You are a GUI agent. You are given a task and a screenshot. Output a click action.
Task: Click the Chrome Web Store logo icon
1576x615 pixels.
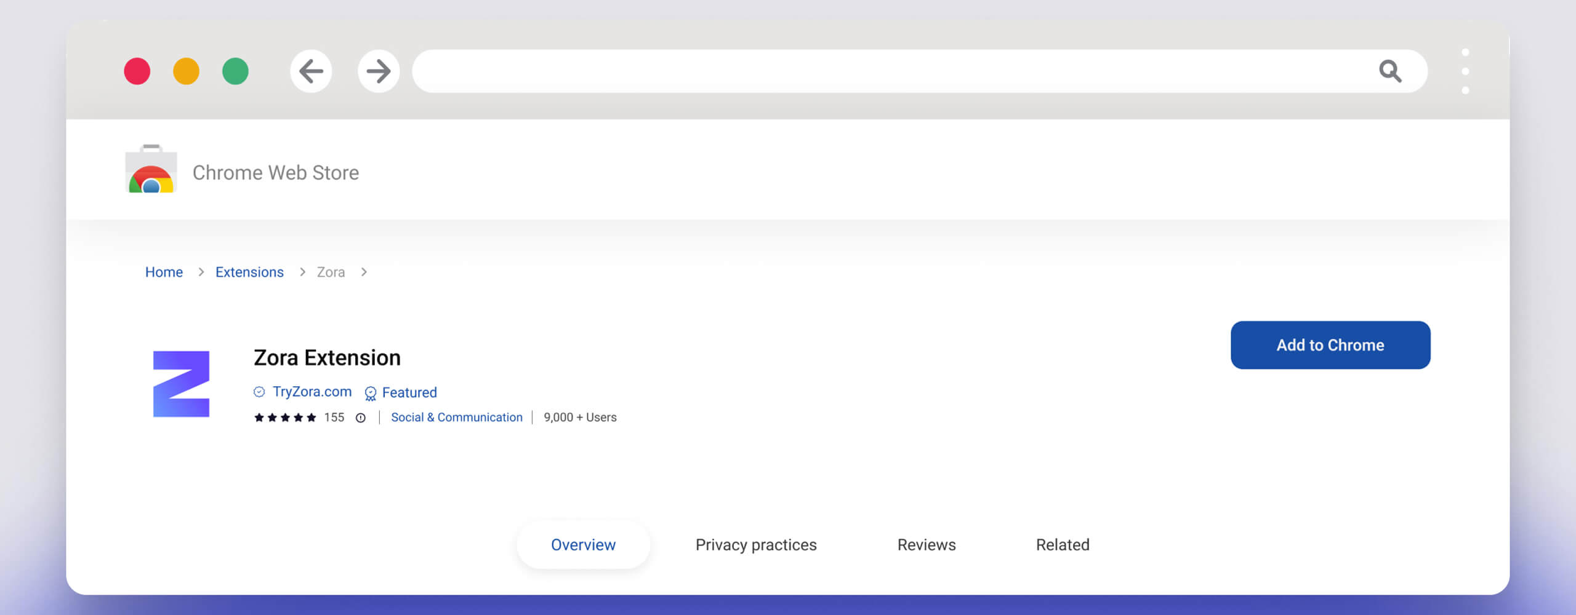coord(151,169)
